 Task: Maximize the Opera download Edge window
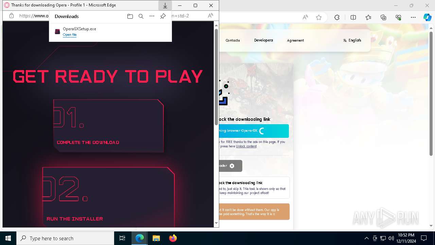pos(195,5)
